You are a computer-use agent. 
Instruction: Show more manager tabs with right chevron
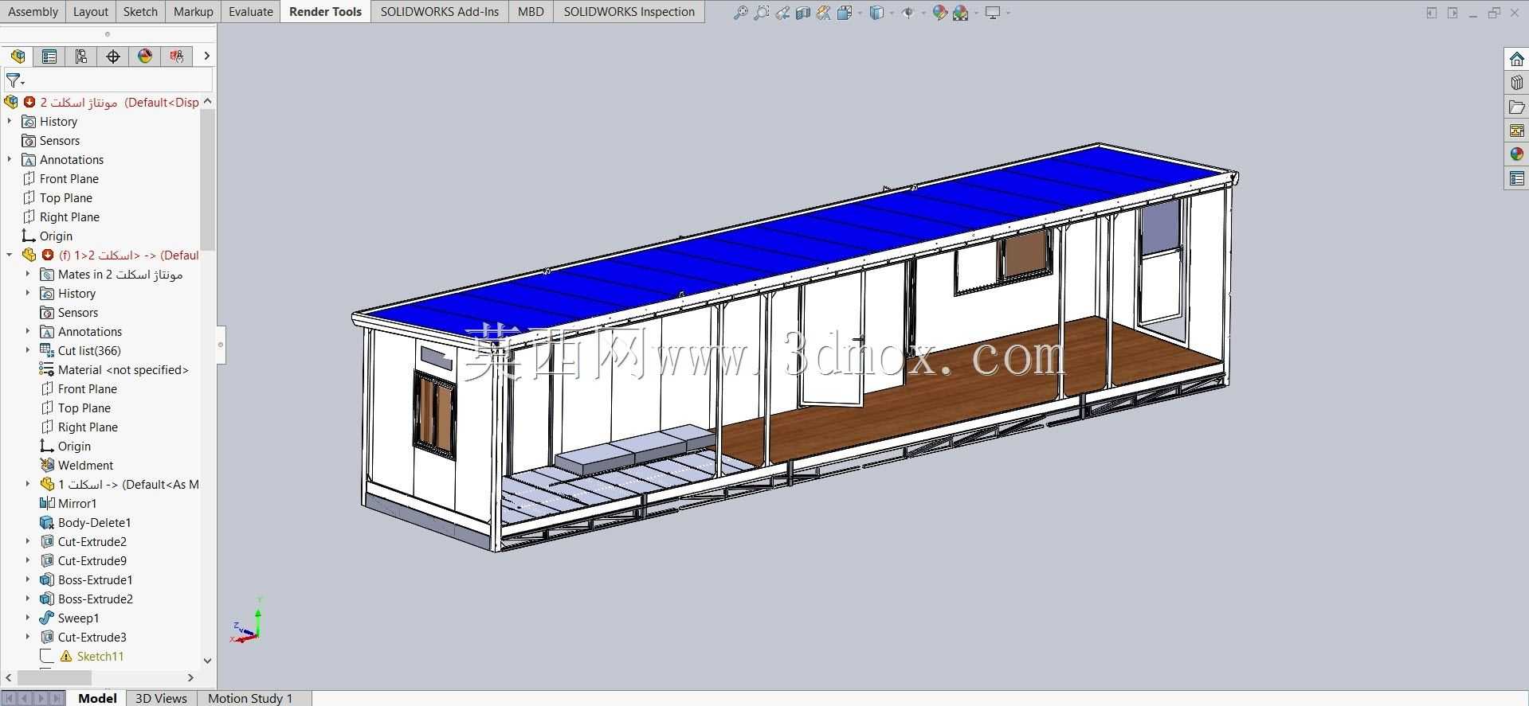coord(206,56)
